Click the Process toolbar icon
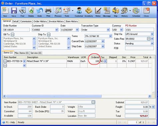The image size is (158, 126). pyautogui.click(x=58, y=12)
